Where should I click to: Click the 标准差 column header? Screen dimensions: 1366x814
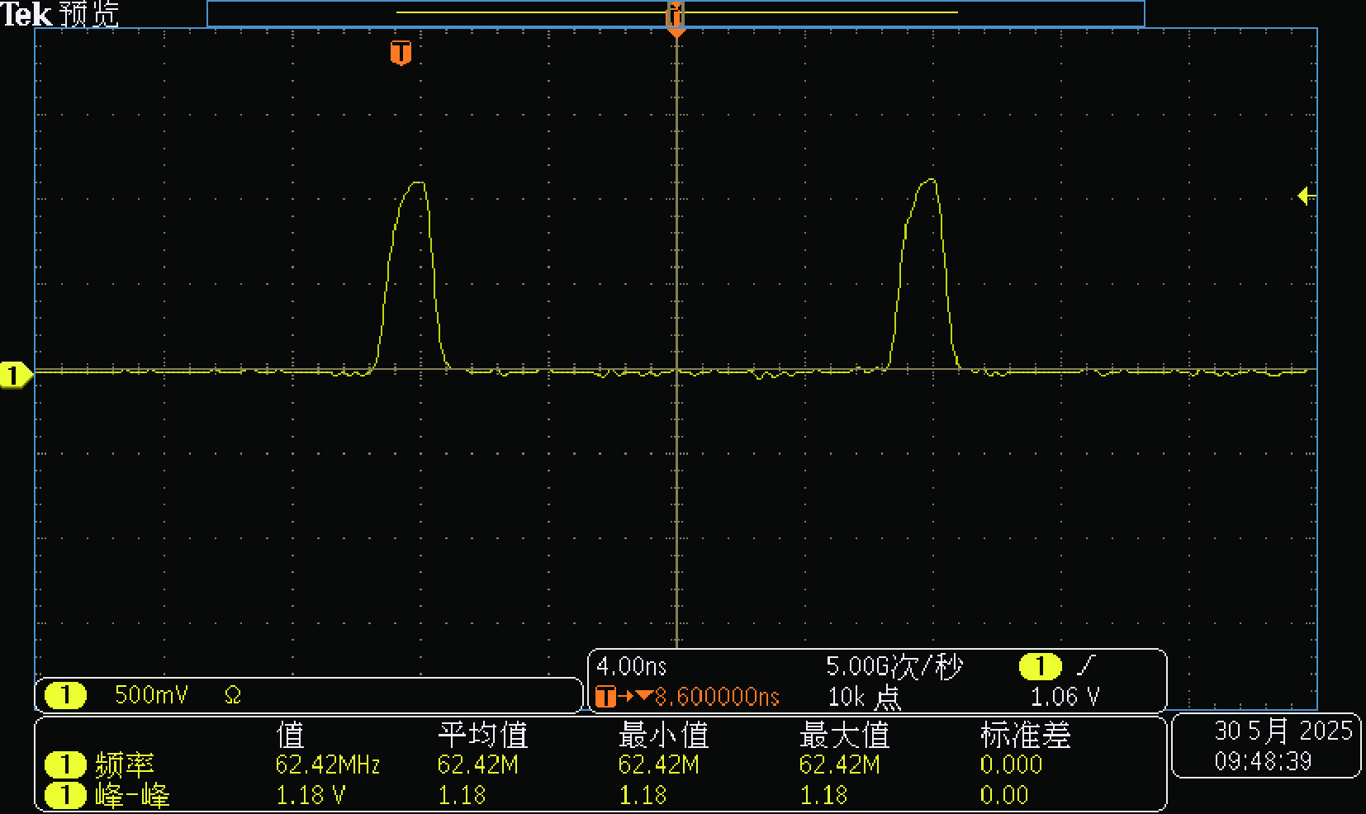(1025, 734)
